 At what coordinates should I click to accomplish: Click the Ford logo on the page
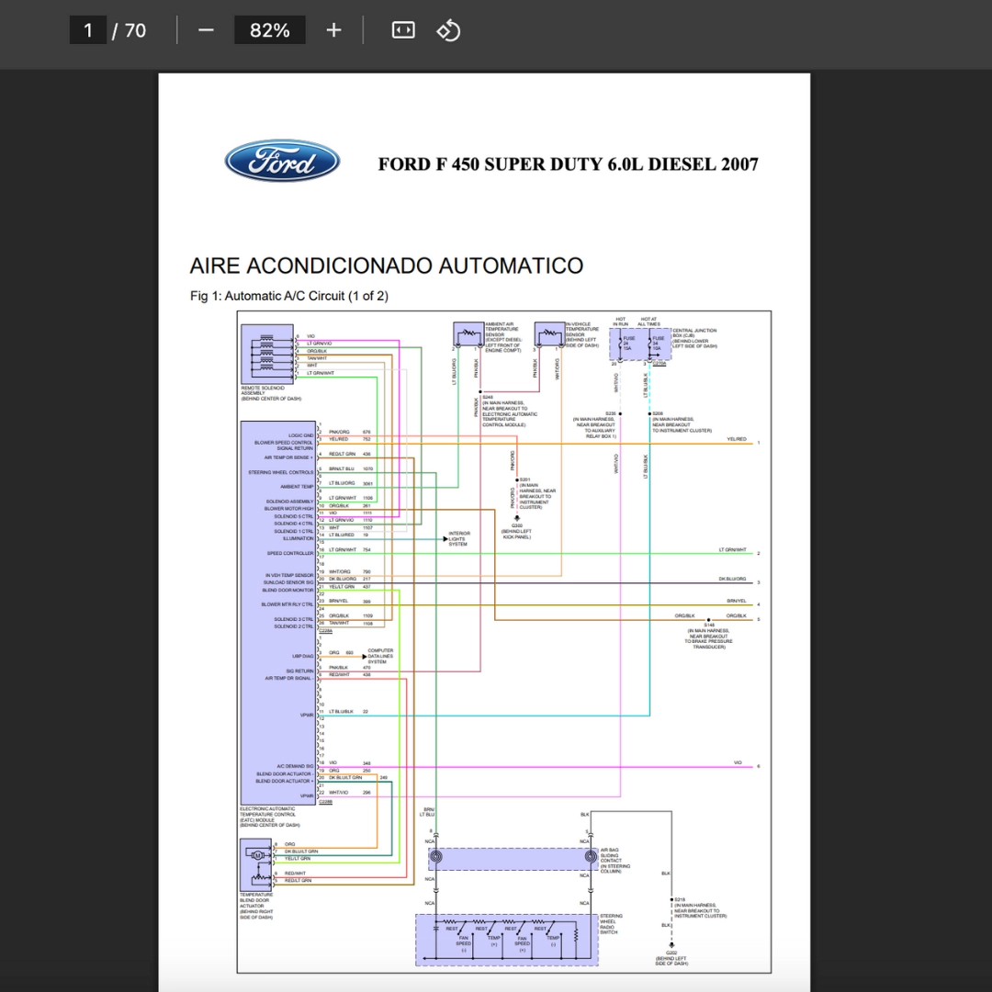(x=282, y=161)
